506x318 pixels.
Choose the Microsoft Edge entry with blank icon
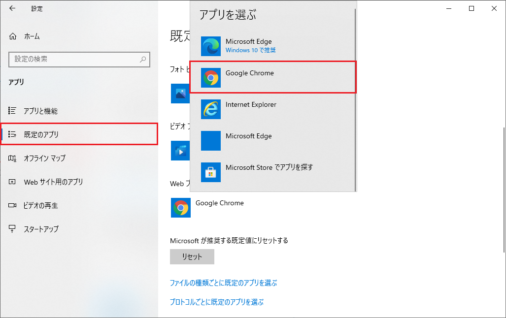tap(272, 140)
